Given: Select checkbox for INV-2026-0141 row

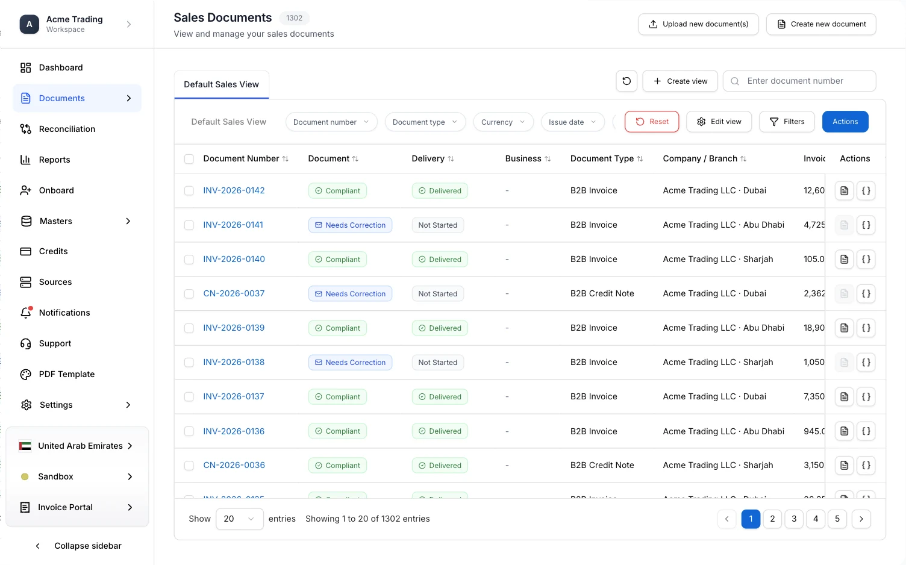Looking at the screenshot, I should [x=189, y=225].
